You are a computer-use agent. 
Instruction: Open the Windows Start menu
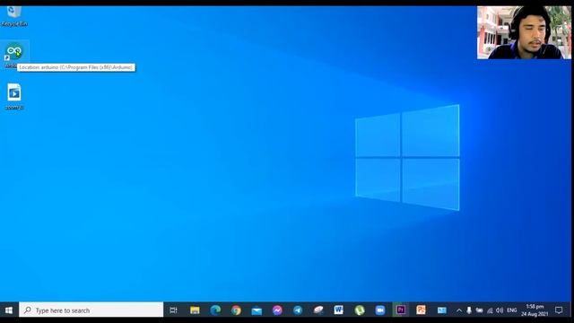[x=9, y=310]
